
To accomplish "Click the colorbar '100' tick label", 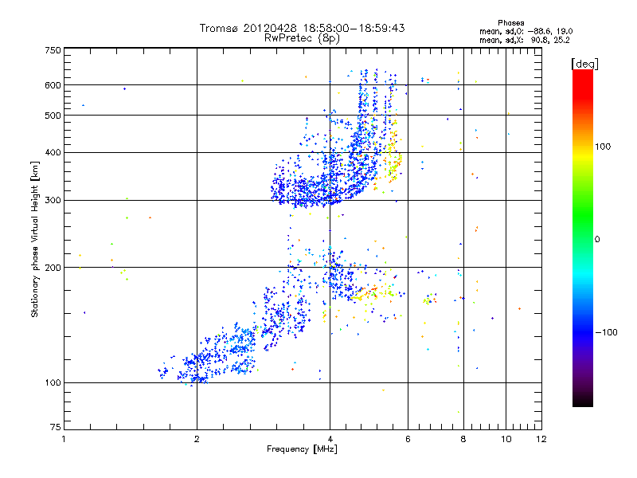I will [x=603, y=147].
